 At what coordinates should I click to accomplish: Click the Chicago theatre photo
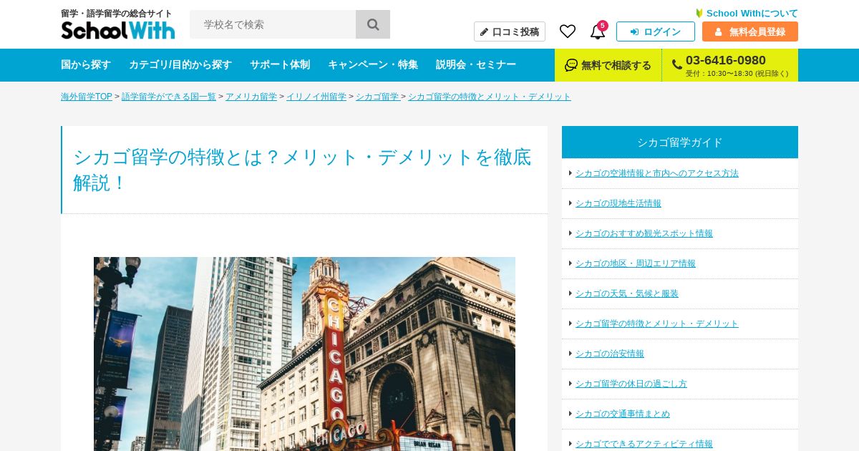pos(304,354)
